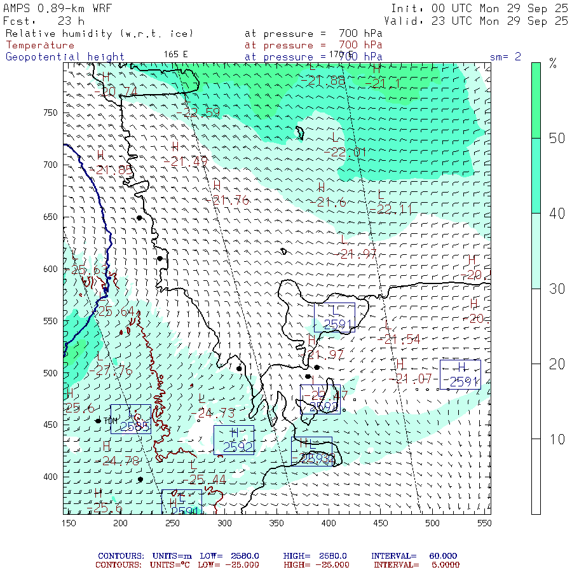Viewport: 572px width, 572px height.
Task: Click the "%" unit label above the colorbar
Action: pyautogui.click(x=553, y=64)
